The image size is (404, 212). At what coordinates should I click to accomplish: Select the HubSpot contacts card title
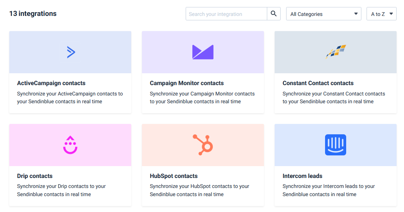pos(174,176)
